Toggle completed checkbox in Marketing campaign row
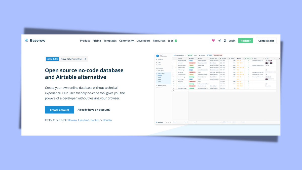 tap(248, 88)
